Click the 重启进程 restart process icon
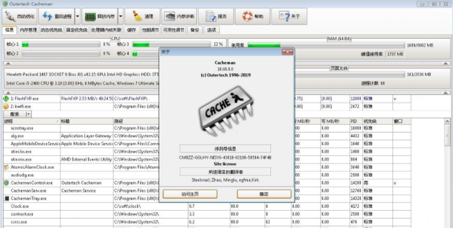Image resolution: width=453 pixels, height=228 pixels. 47,17
